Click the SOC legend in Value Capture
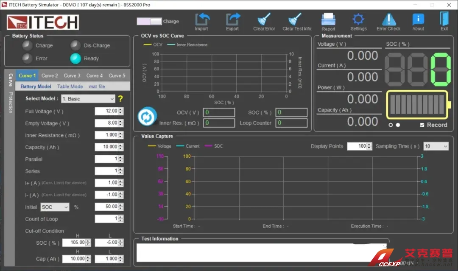This screenshot has width=458, height=271. pyautogui.click(x=214, y=146)
